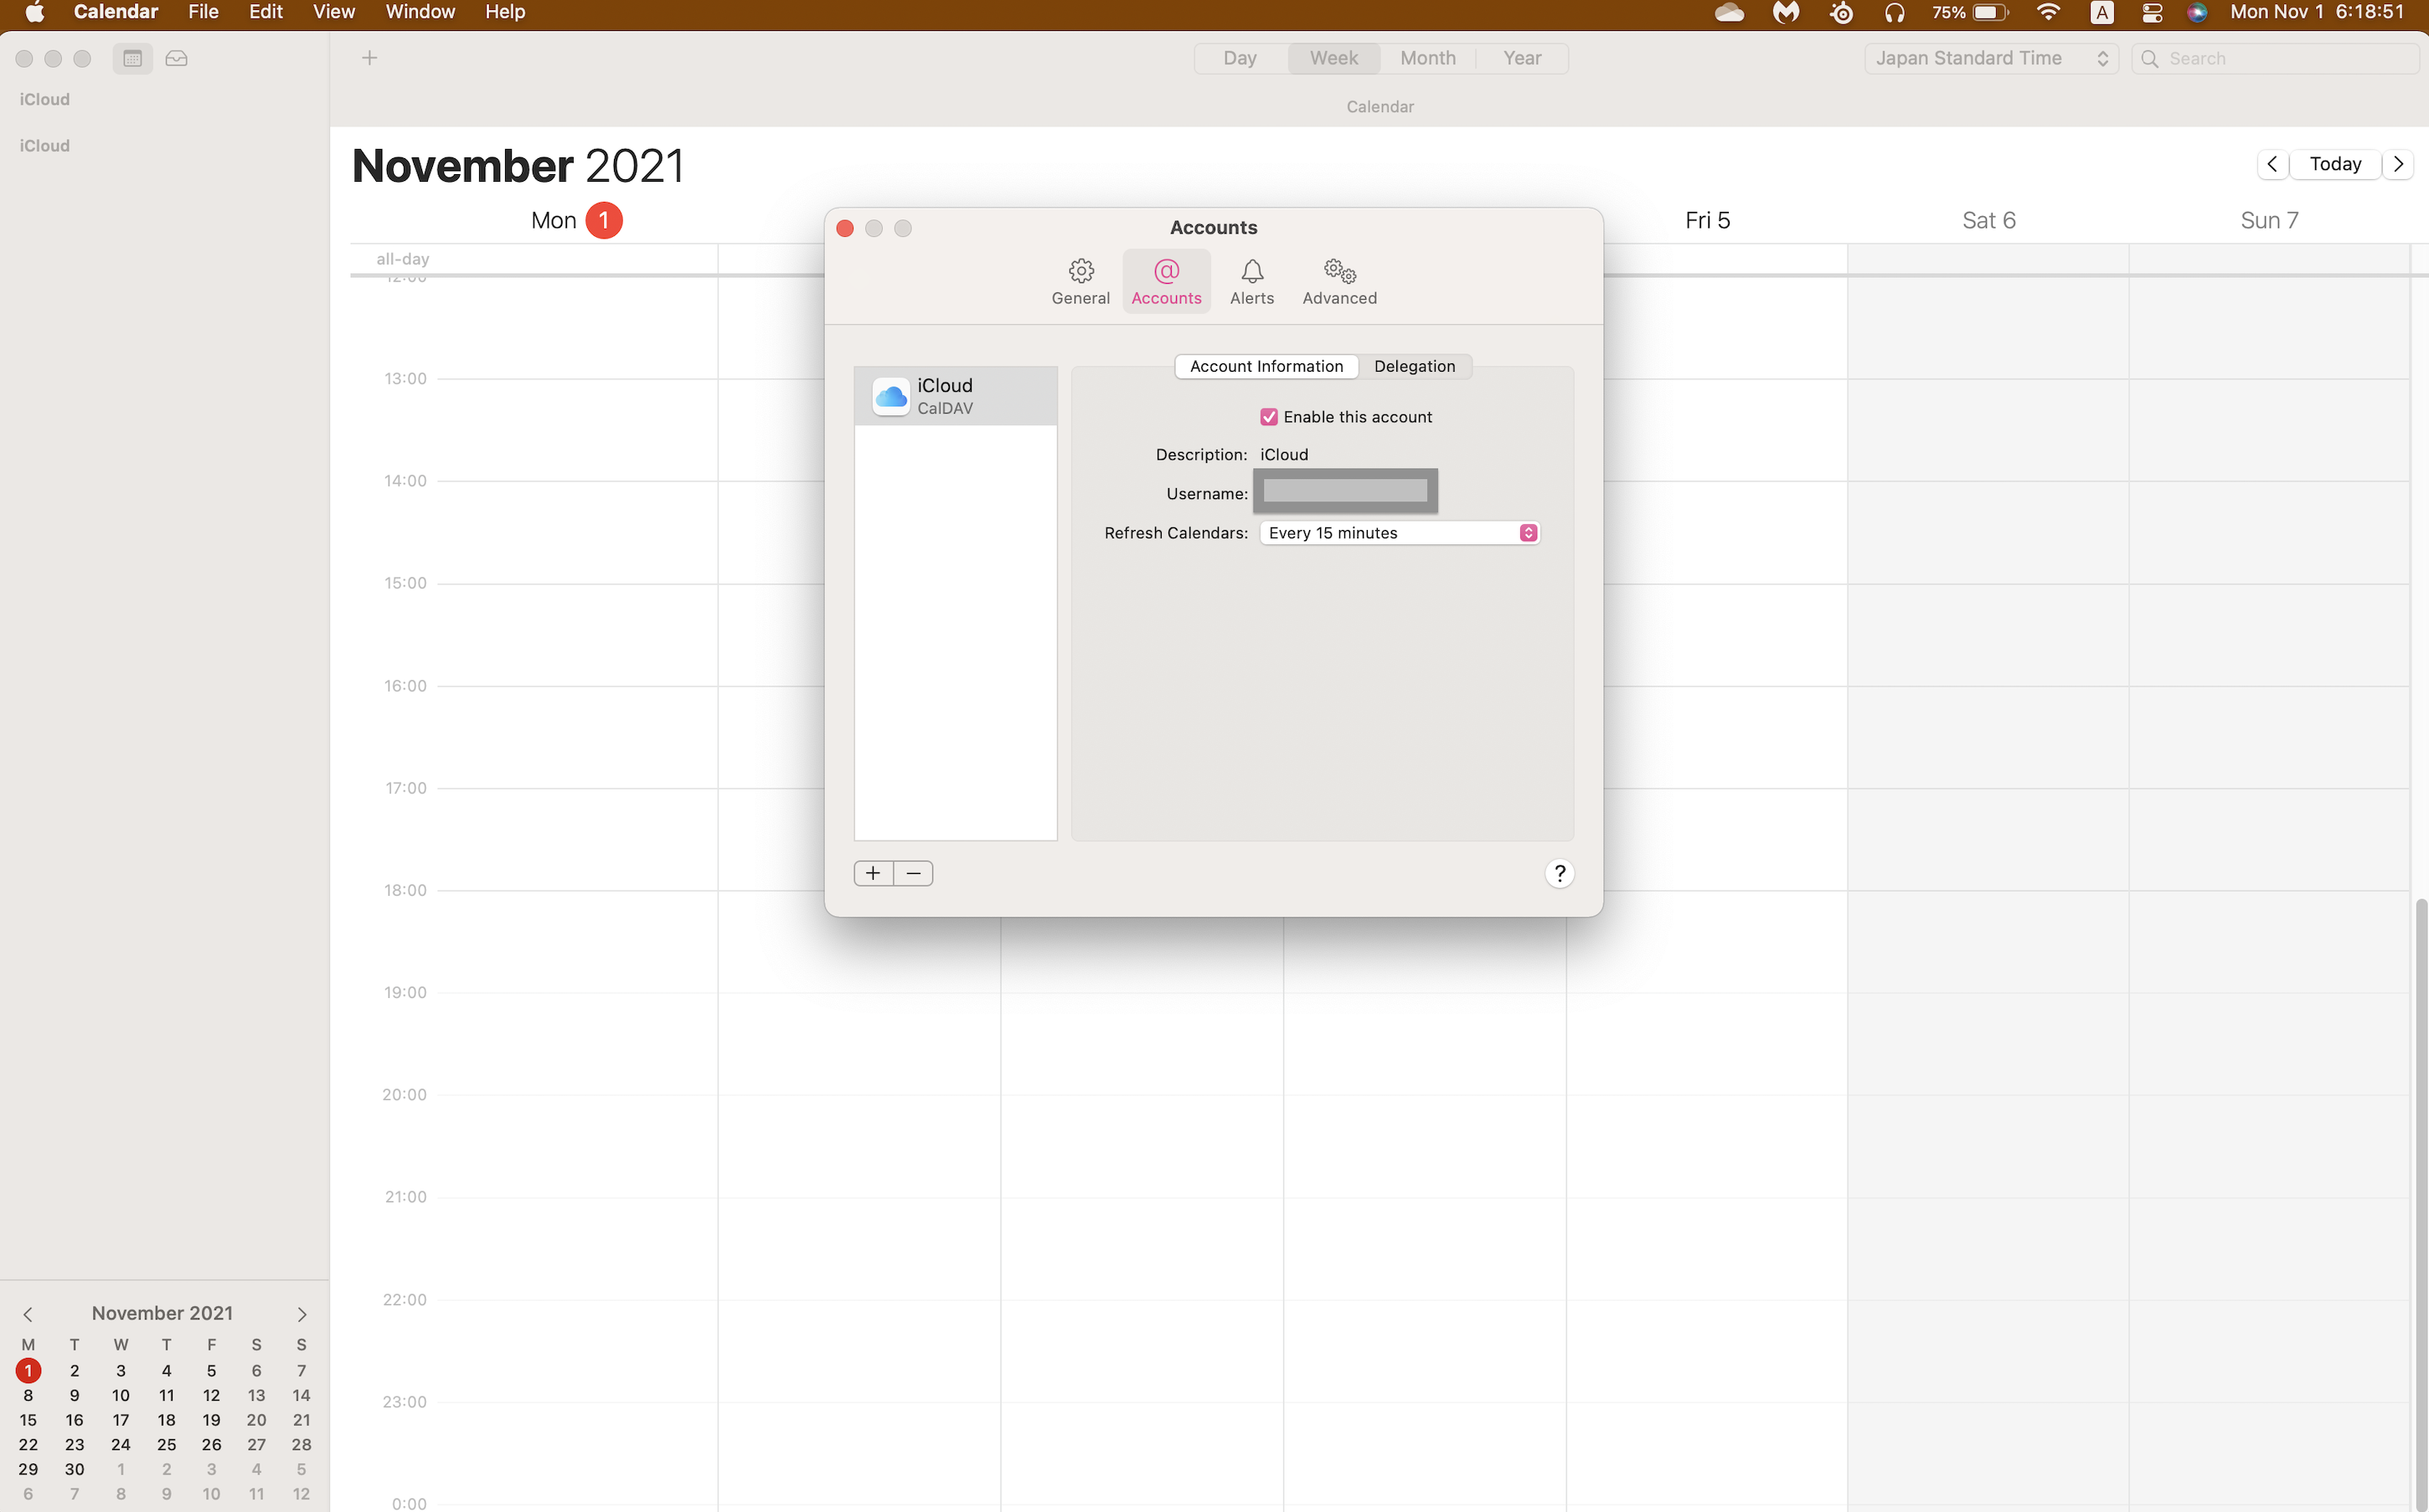Click the Search field
Viewport: 2429px width, 1512px height.
click(x=2286, y=59)
